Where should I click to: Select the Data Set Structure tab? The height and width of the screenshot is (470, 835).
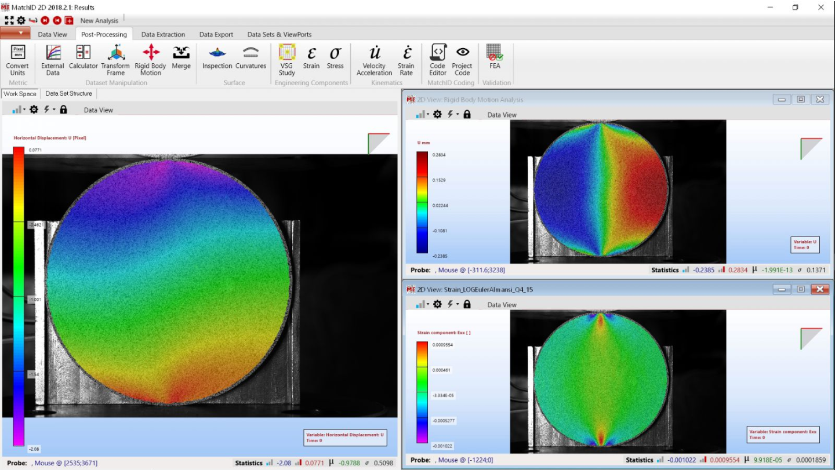[x=68, y=93]
